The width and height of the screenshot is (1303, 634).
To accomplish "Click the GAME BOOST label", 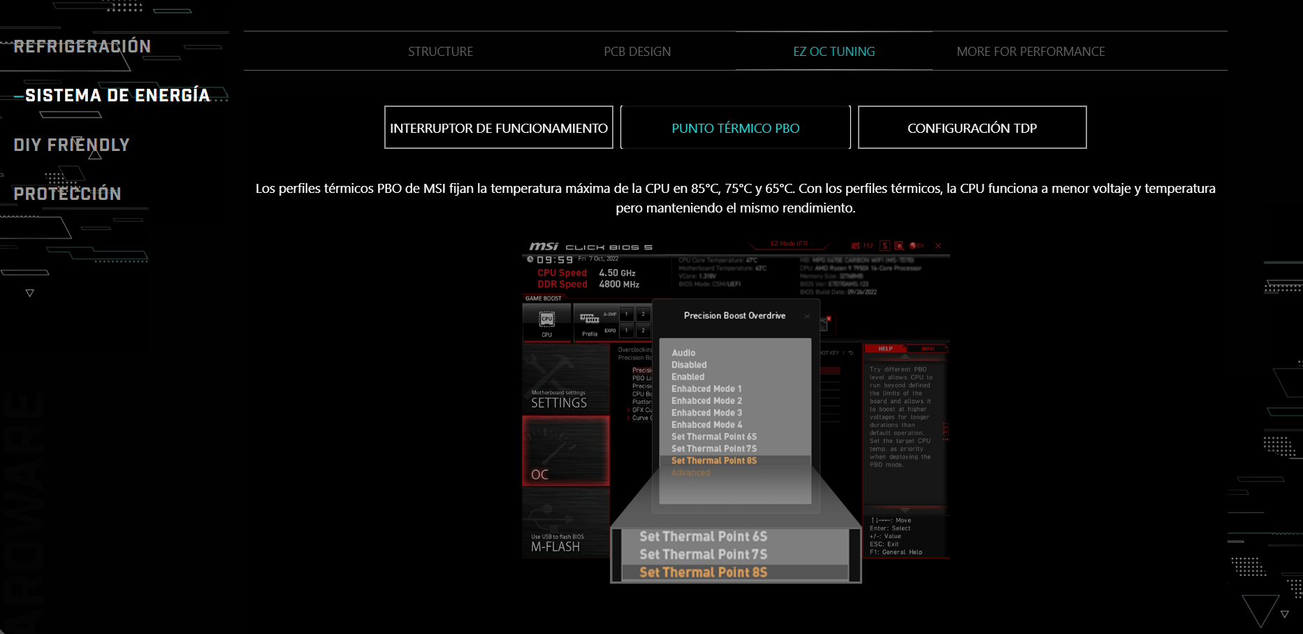I will tap(543, 298).
